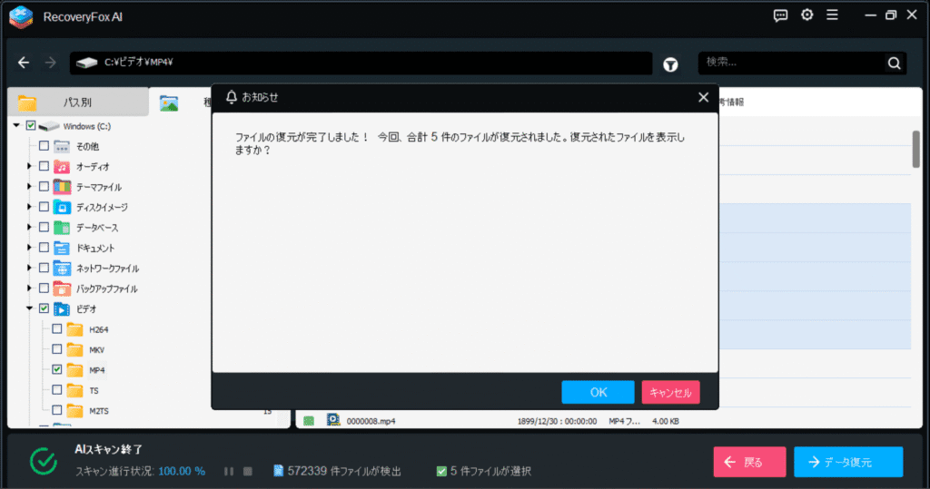Click the 572339 件ファイルが検出 status text
The width and height of the screenshot is (930, 489).
[344, 471]
